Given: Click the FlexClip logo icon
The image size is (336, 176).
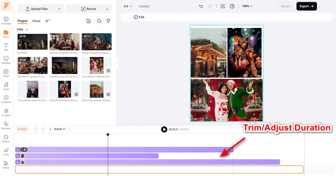Looking at the screenshot, I should pyautogui.click(x=6, y=6).
